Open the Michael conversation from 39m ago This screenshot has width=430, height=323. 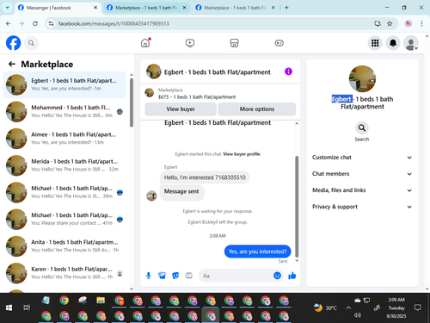64,192
